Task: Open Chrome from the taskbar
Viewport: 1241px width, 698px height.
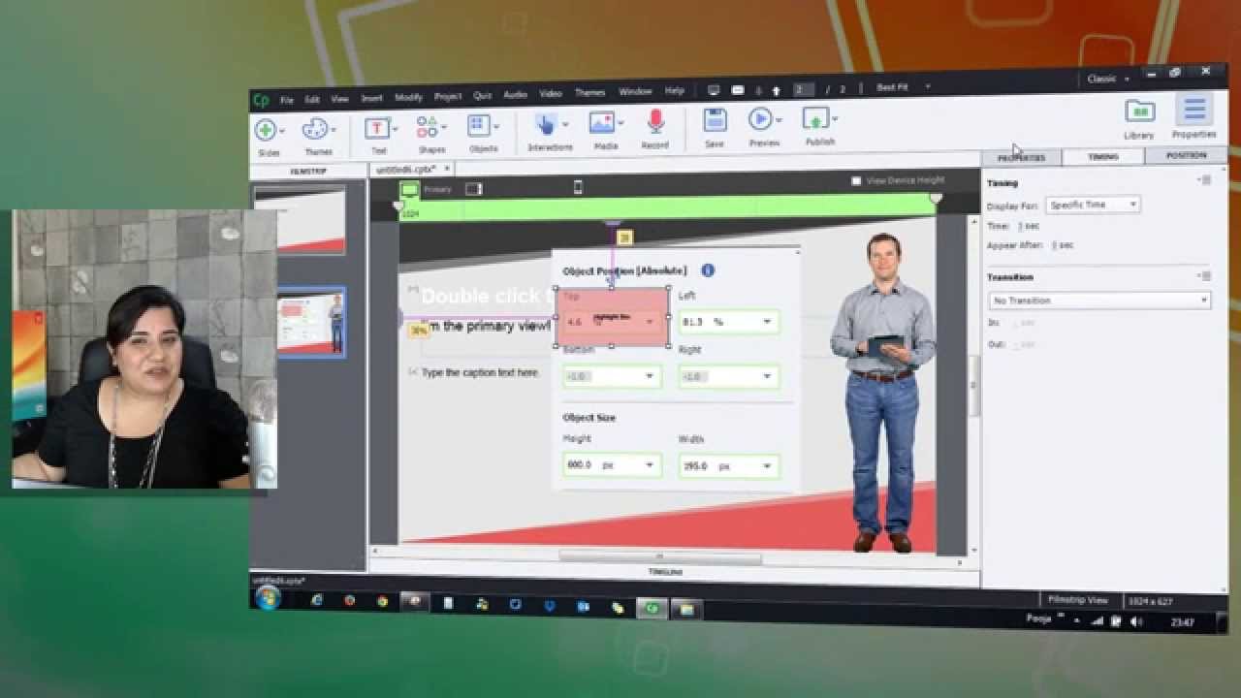Action: (382, 602)
